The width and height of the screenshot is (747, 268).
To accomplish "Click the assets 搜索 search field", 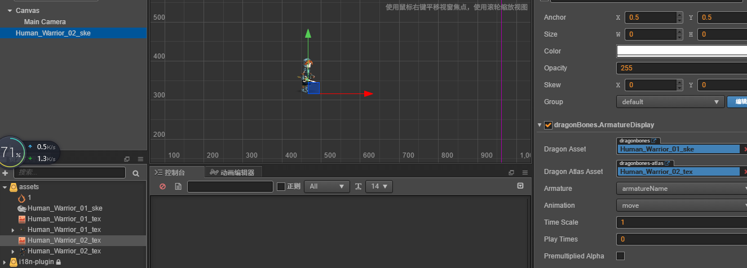I will 69,173.
